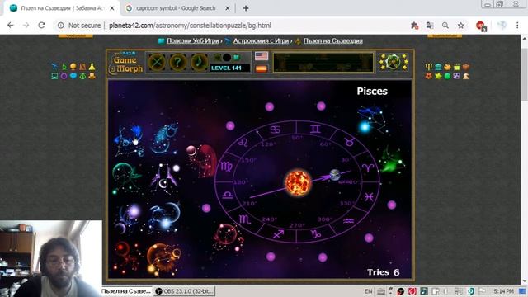Click the chess knight icon on right panel
Screen dimensions: 528x297
466,76
